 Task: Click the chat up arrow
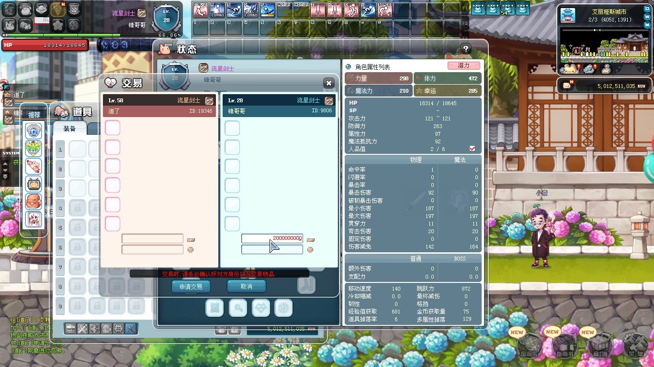point(6,163)
